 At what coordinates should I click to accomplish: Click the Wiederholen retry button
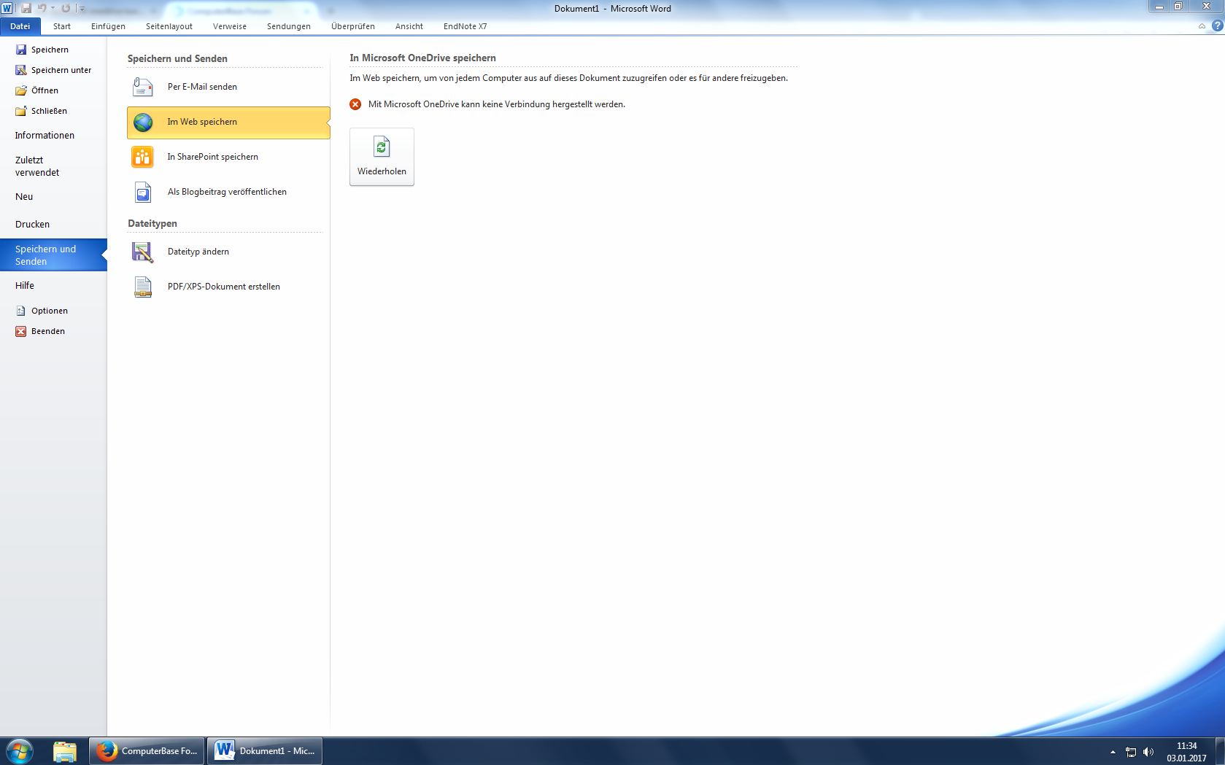(x=382, y=157)
